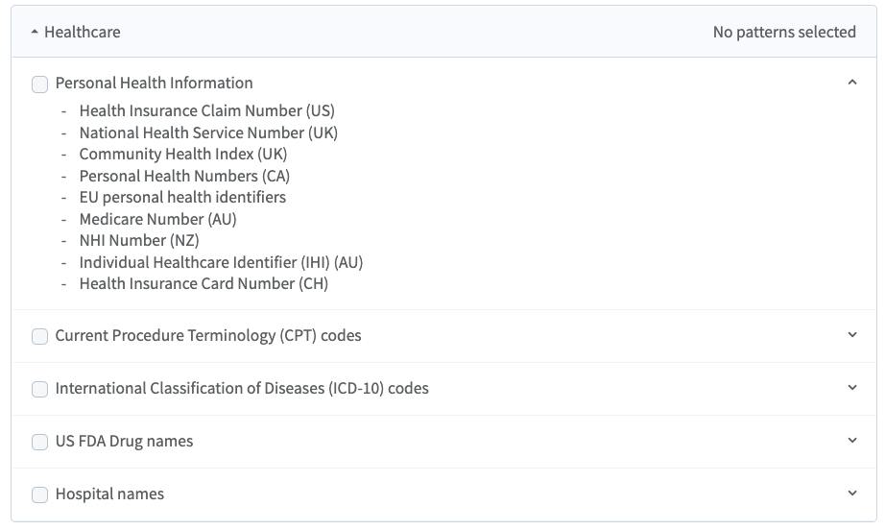Screen dimensions: 885x530
Task: Tick the Personal Health Information checkbox
Action: 39,84
